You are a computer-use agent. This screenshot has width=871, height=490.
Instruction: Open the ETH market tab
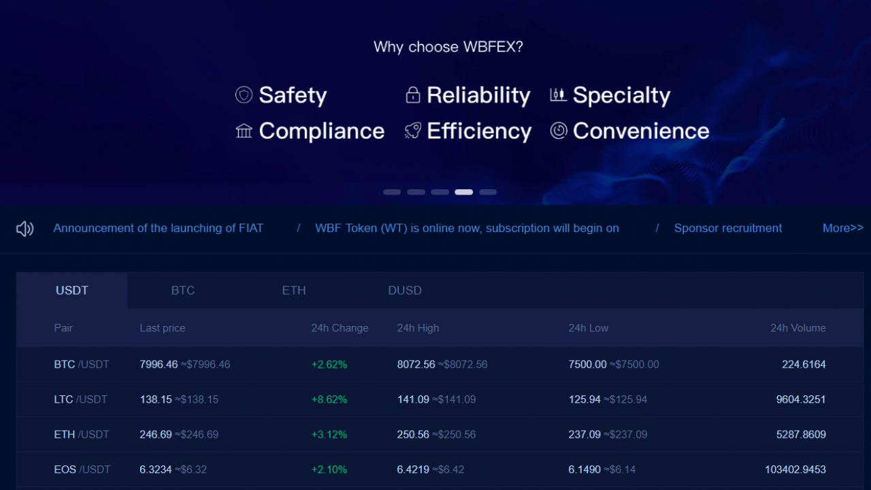(294, 291)
